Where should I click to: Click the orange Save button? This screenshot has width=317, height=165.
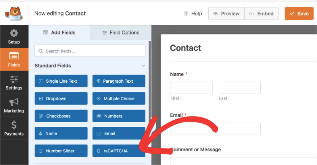point(299,14)
